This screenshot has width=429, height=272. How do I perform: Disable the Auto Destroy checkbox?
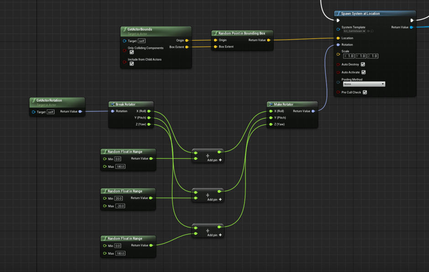tap(363, 65)
